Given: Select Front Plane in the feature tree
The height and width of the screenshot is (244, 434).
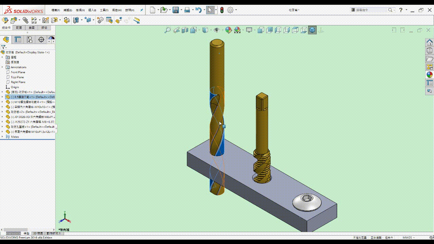Looking at the screenshot, I should (x=18, y=72).
